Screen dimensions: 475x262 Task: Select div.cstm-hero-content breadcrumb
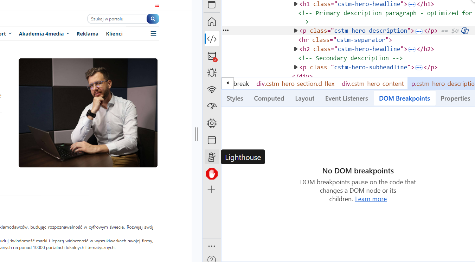(373, 84)
